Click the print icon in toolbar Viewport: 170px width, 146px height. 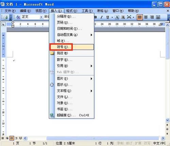coord(5,17)
